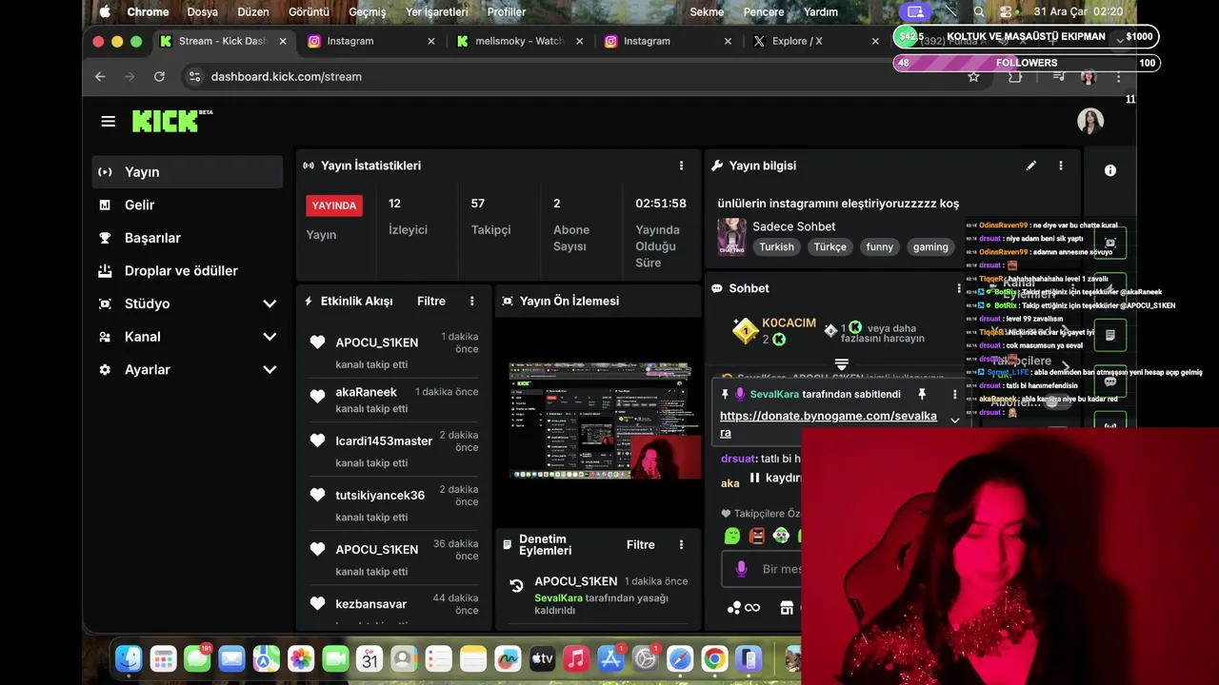The width and height of the screenshot is (1219, 685).
Task: Open Denetim Eylemleri Filtre dropdown
Action: [641, 545]
